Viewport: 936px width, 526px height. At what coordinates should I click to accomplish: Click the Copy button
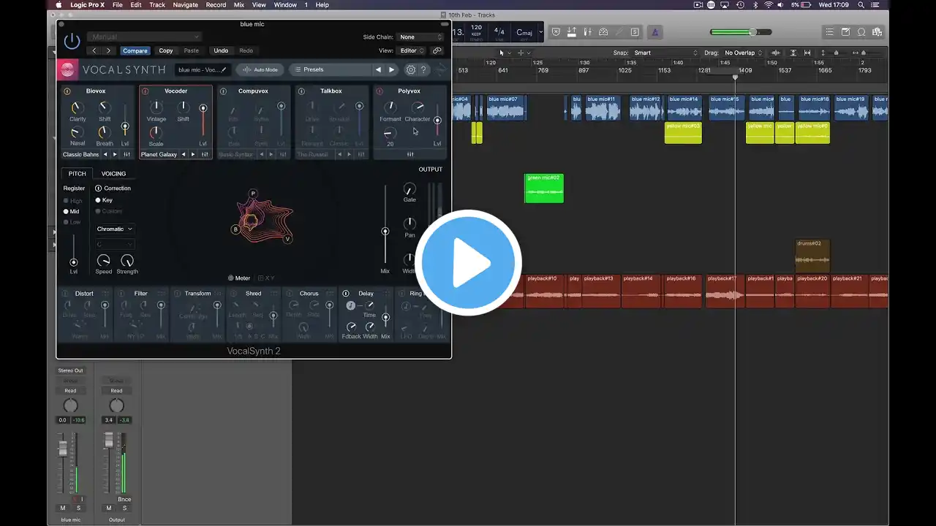point(166,50)
